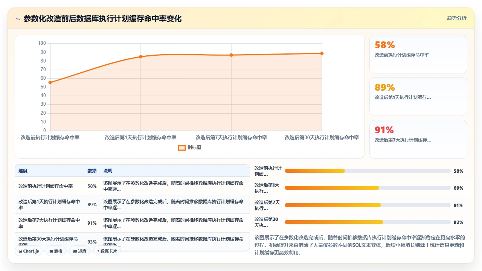Toggle the 指标值 legend swatch
482x271 pixels.
click(182, 148)
